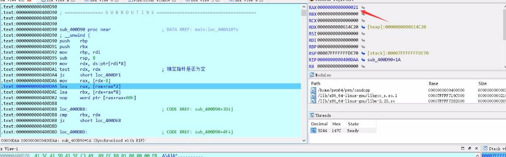Screen dimensions: 506x157
Task: Click the module icon for libgcc_s.so.1
Action: [x=313, y=96]
